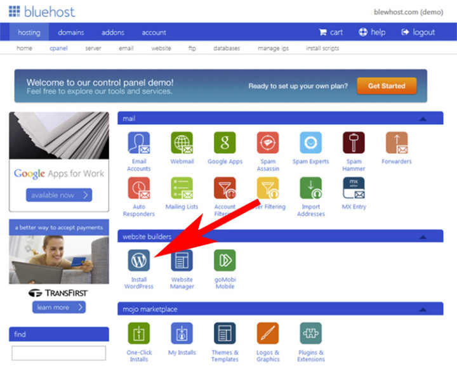The image size is (457, 371).
Task: Open the databases submenu item
Action: point(227,48)
